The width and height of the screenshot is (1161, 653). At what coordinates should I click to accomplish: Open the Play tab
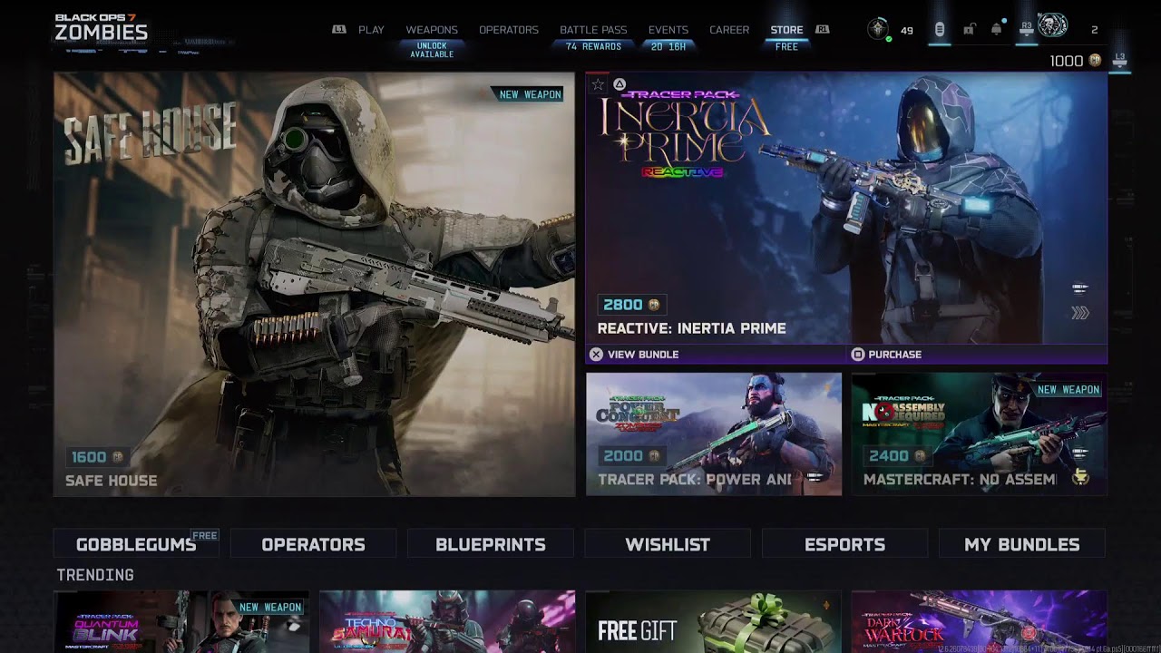tap(371, 30)
